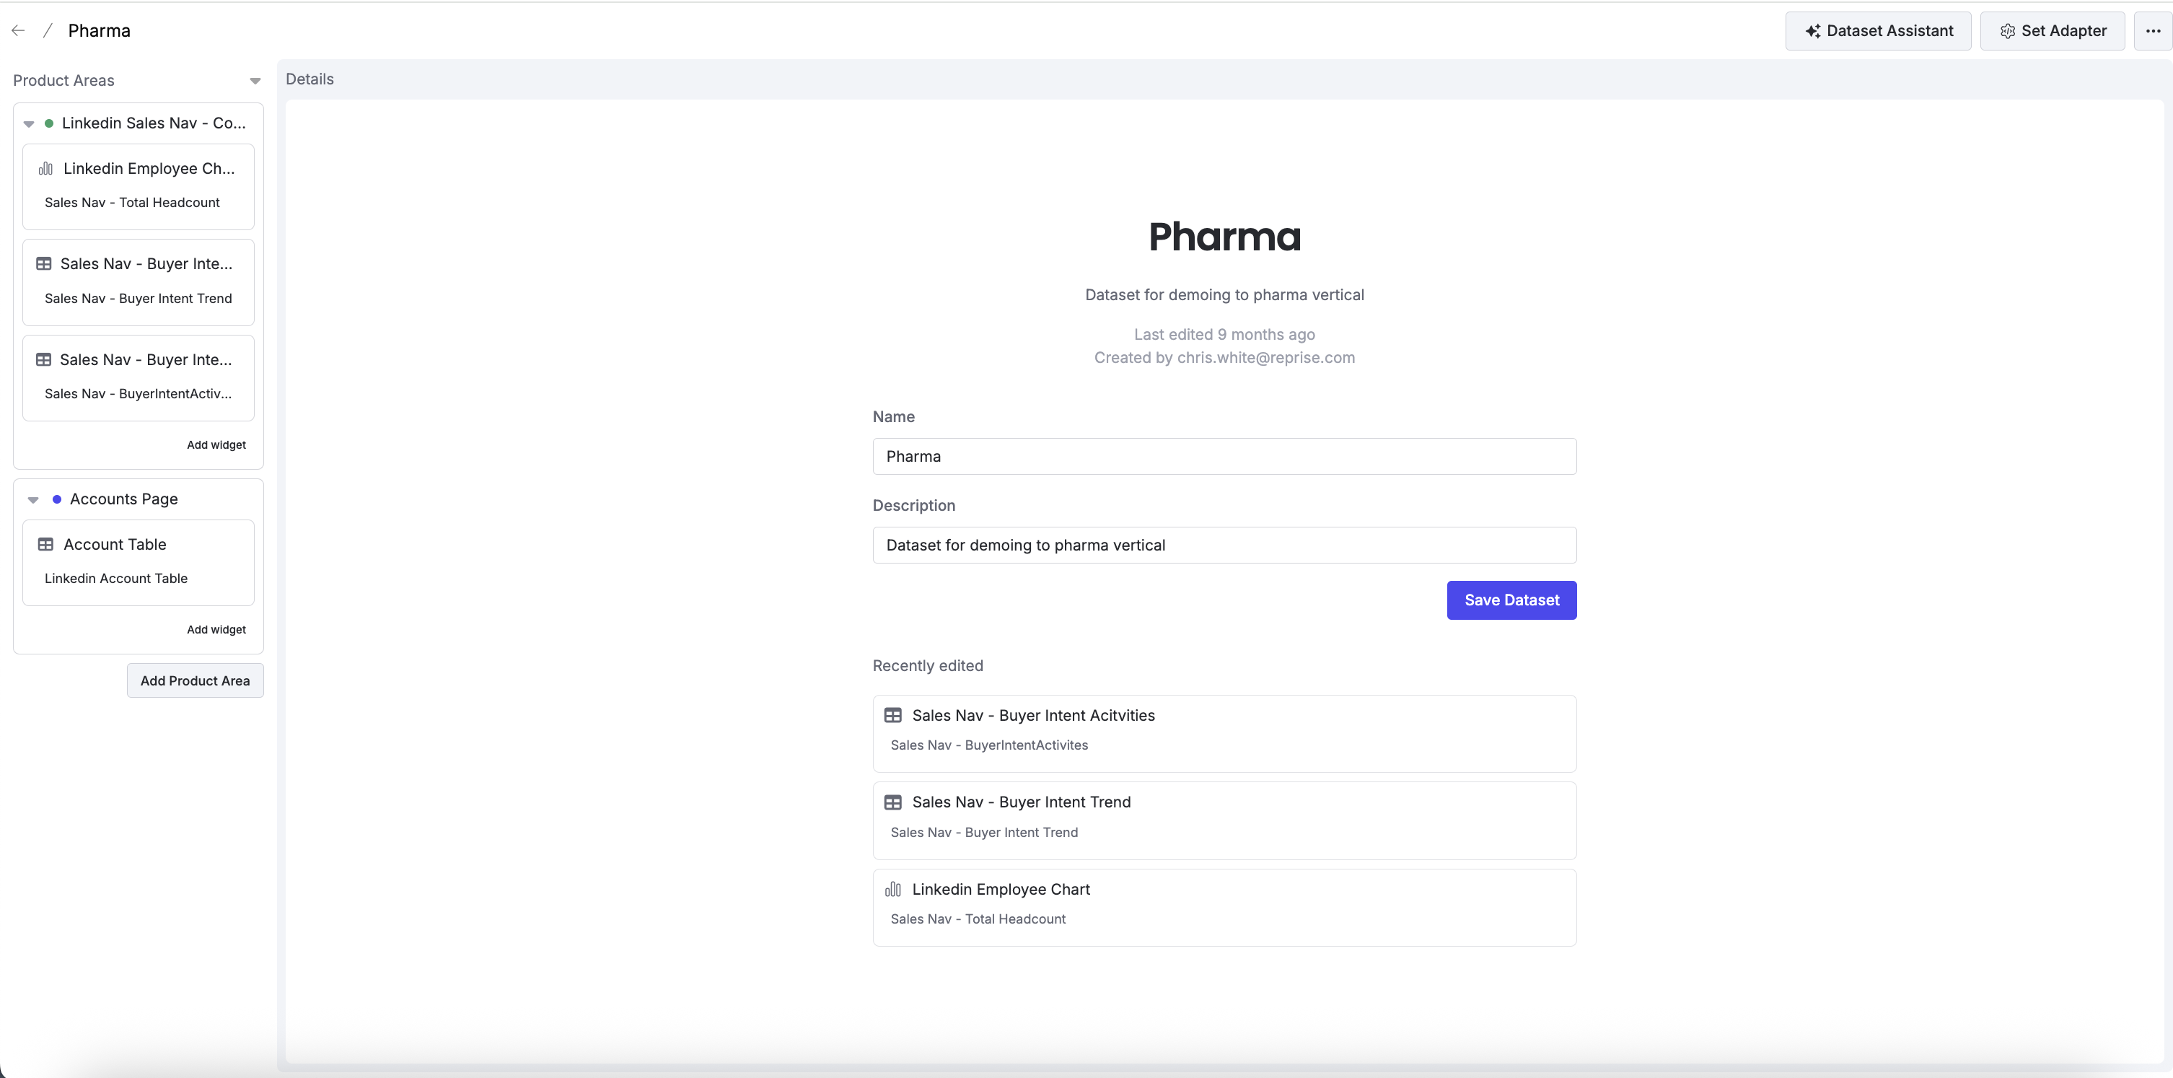2173x1078 pixels.
Task: Focus the Description input field
Action: 1224,545
